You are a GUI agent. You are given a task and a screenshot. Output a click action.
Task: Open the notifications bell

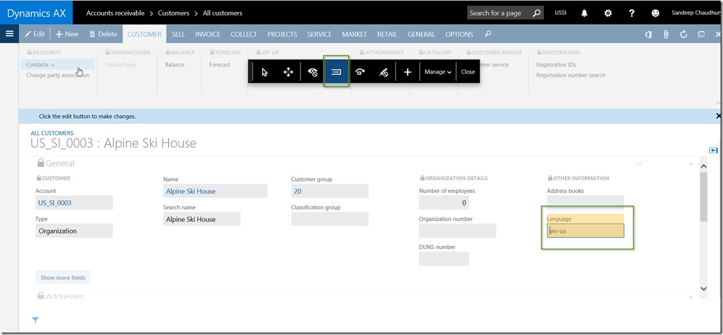584,13
